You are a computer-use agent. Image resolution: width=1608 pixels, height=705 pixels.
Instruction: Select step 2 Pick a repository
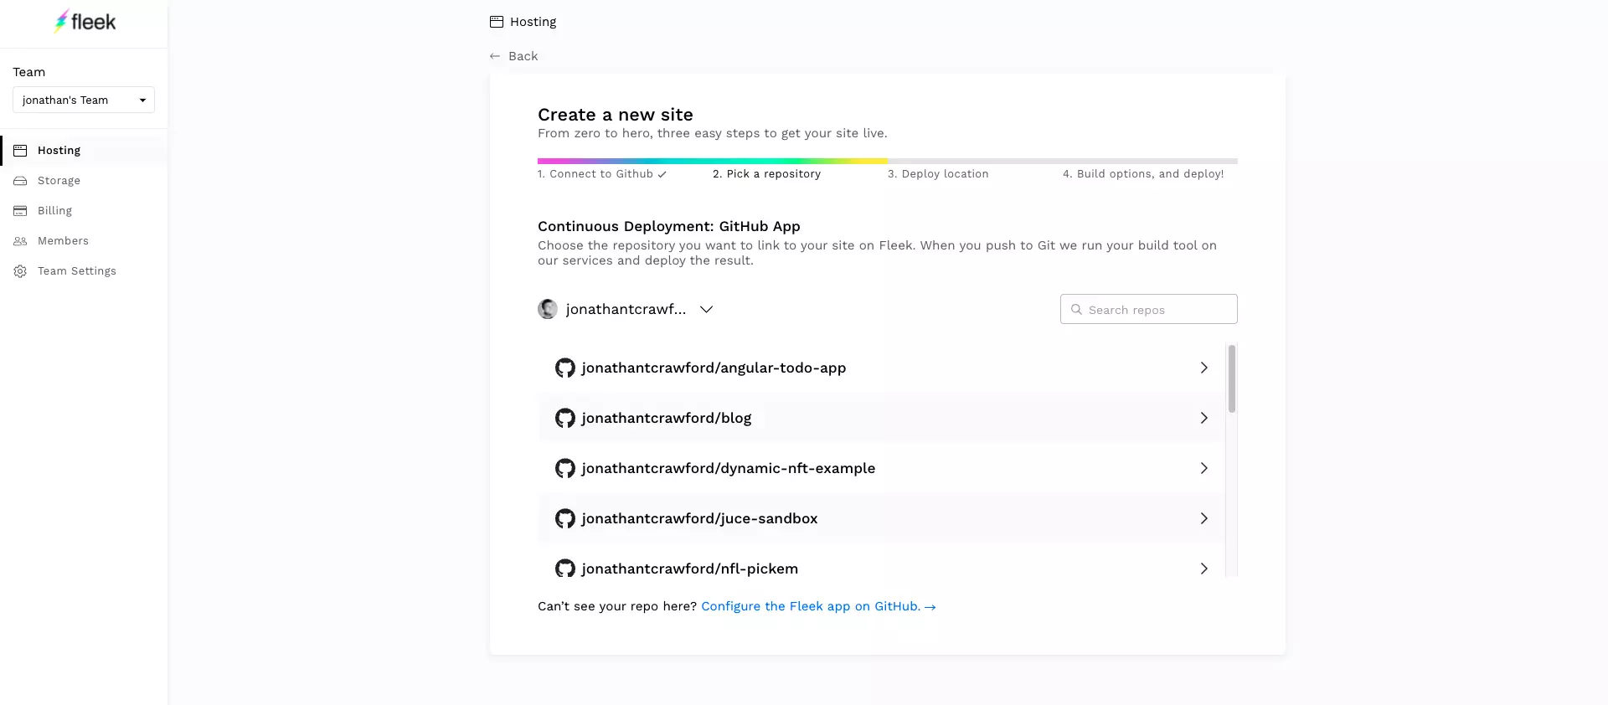(766, 174)
